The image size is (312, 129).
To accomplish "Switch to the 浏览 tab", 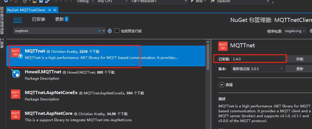I will [x=18, y=19].
